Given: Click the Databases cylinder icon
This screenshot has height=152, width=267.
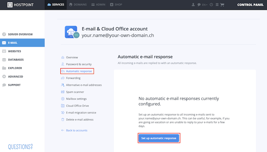Looking at the screenshot, I should click(4, 60).
